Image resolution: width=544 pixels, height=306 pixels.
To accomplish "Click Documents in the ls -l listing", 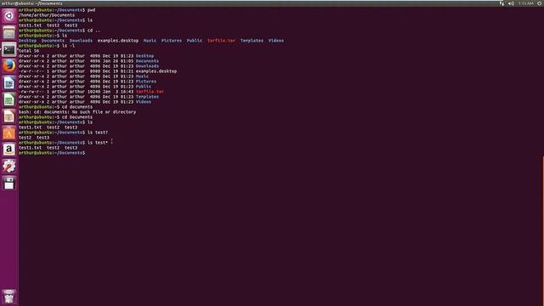I will [147, 61].
